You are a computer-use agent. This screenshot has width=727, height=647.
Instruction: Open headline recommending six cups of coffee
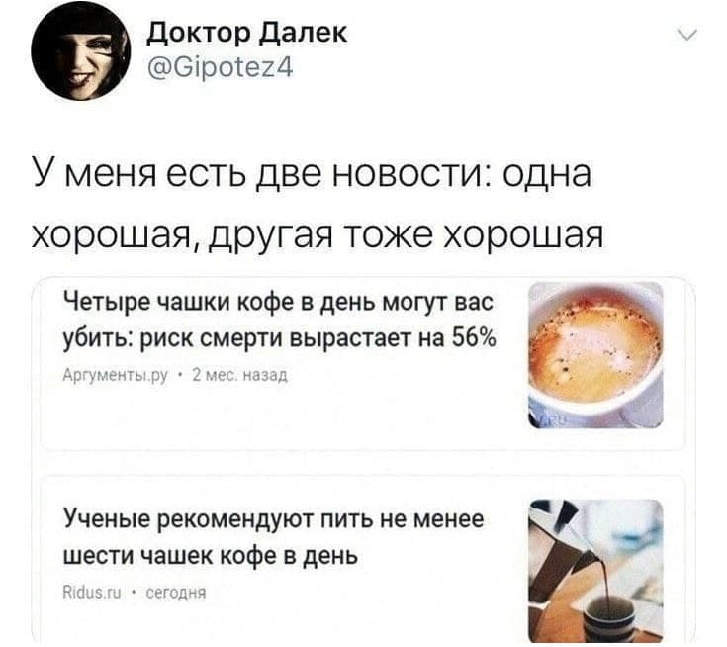[x=274, y=536]
